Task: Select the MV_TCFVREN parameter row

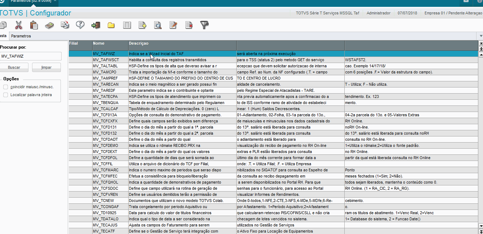Action: pos(273,194)
